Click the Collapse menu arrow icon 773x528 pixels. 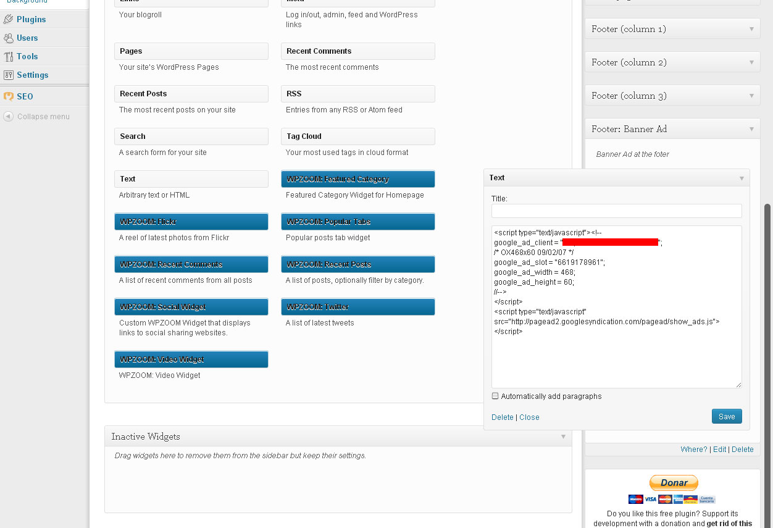point(8,116)
